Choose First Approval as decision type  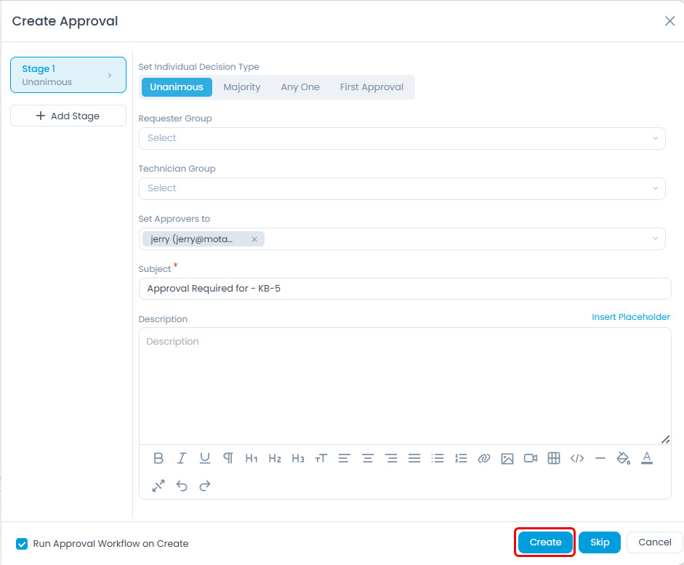pyautogui.click(x=371, y=87)
